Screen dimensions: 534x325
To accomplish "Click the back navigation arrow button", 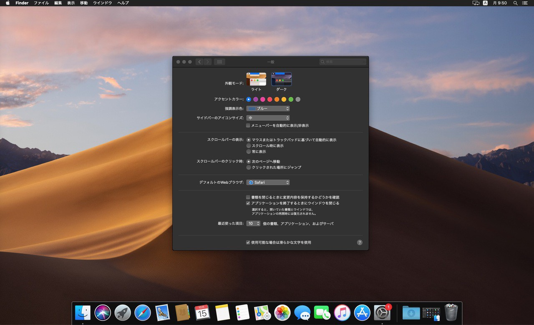I will pos(199,62).
